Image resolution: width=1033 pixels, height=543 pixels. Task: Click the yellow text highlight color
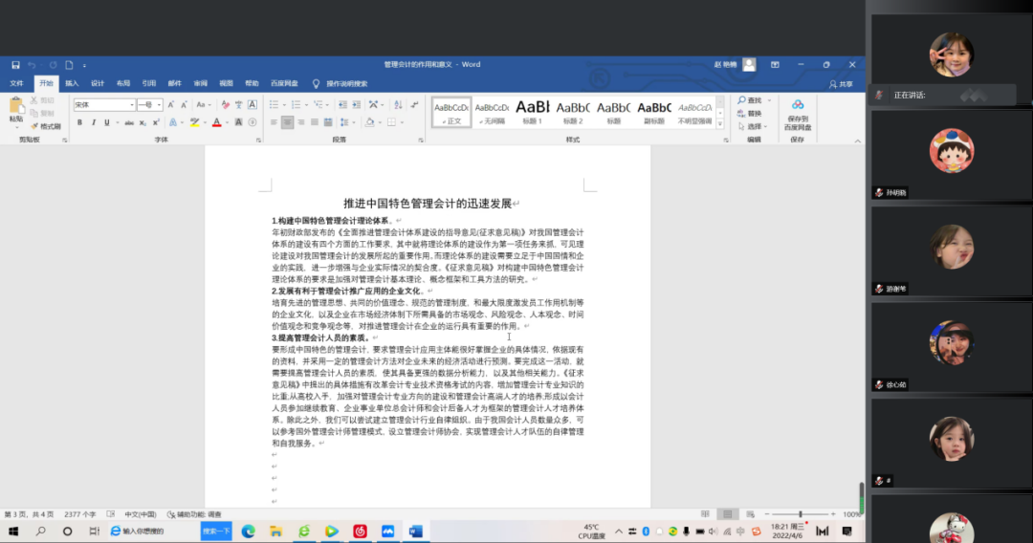[x=194, y=122]
